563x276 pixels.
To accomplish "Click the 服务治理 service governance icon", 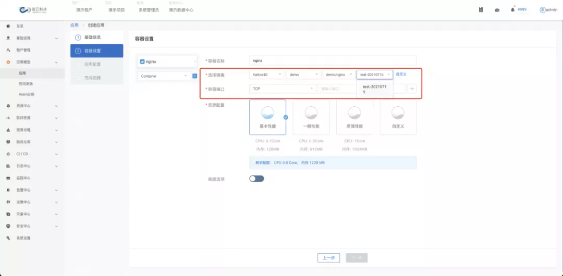I will point(8,130).
